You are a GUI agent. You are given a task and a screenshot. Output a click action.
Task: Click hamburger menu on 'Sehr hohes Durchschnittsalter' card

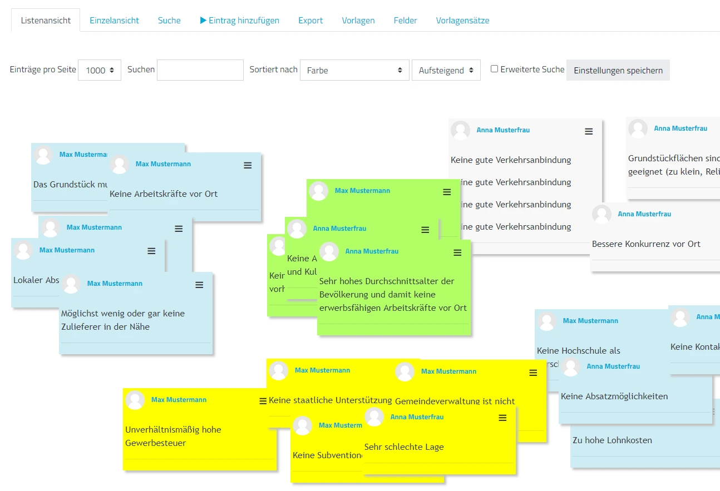[457, 252]
